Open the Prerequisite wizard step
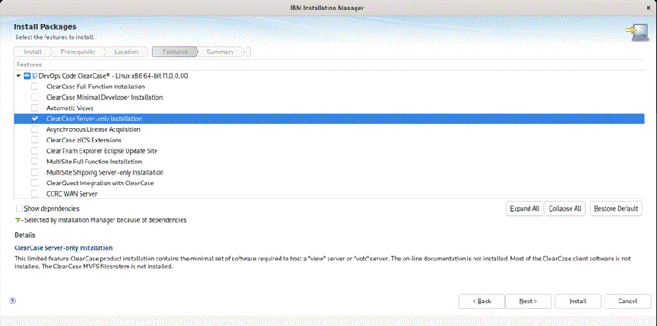Viewport: 657px width, 326px height. point(78,52)
